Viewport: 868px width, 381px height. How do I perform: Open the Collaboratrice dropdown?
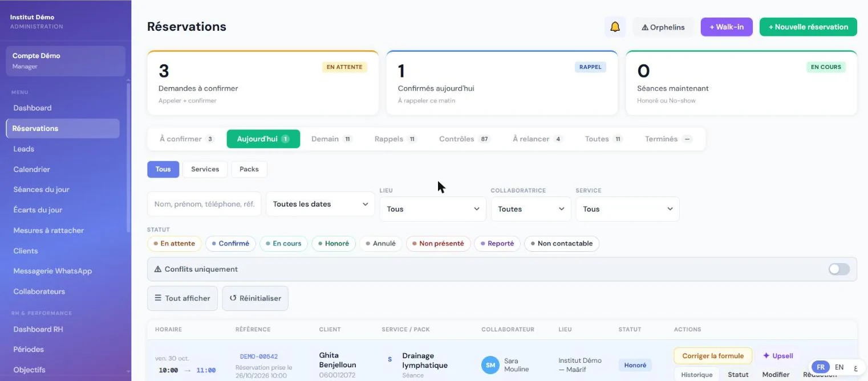[x=531, y=209]
